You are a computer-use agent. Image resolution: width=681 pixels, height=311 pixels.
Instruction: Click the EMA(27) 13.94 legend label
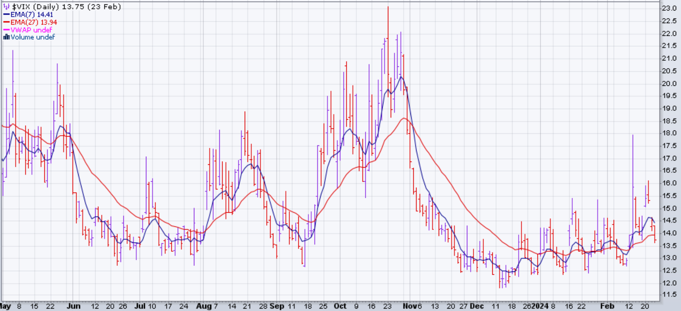coord(34,22)
